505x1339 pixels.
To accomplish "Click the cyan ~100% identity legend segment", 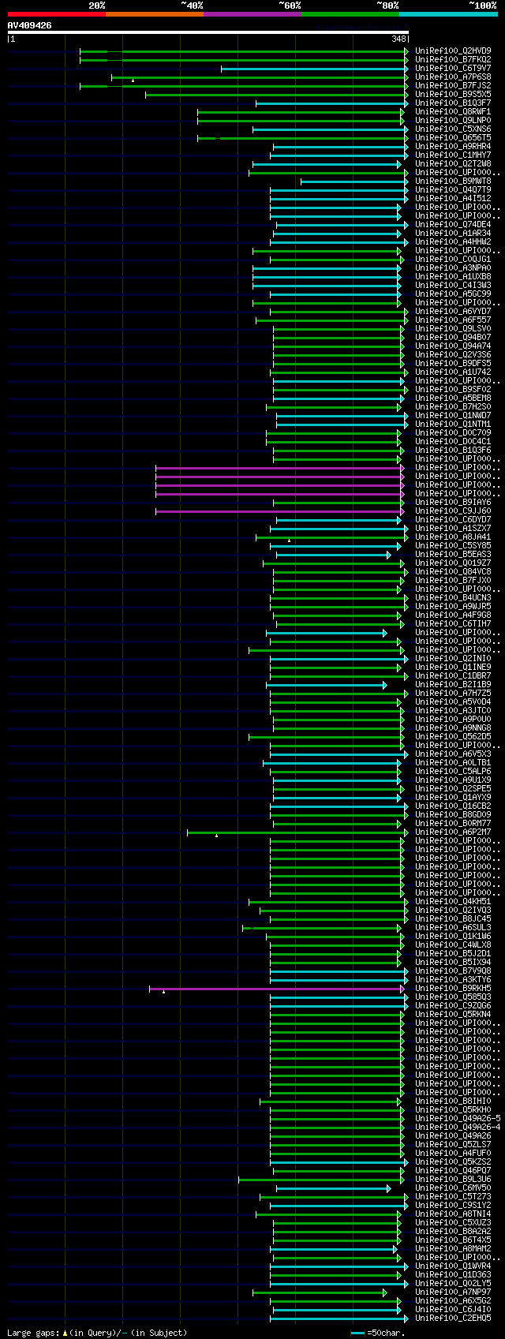I will tap(448, 14).
